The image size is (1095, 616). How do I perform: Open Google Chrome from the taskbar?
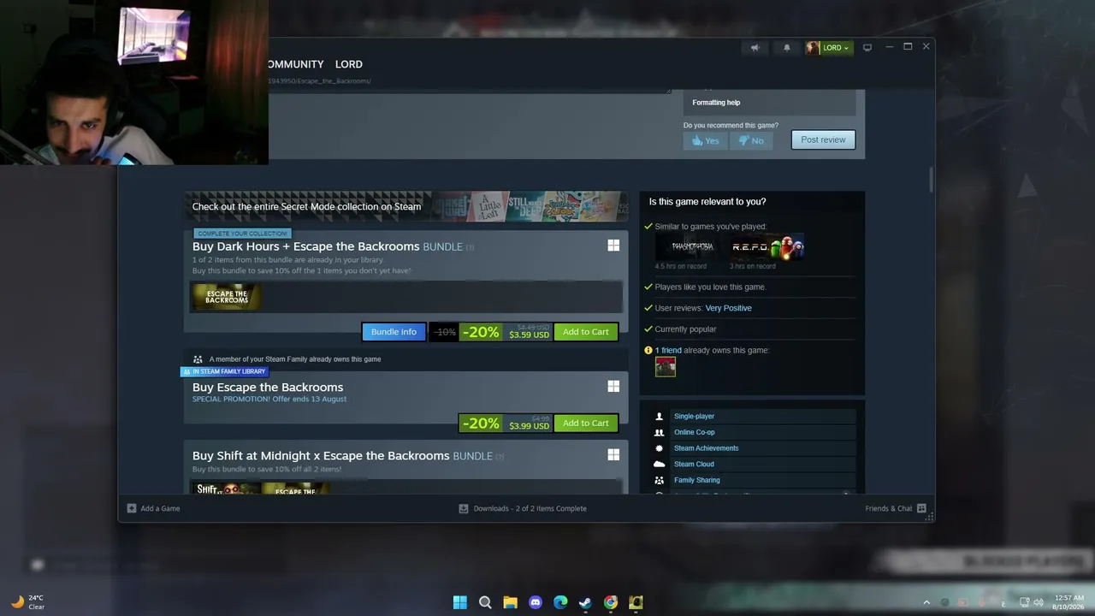click(611, 602)
